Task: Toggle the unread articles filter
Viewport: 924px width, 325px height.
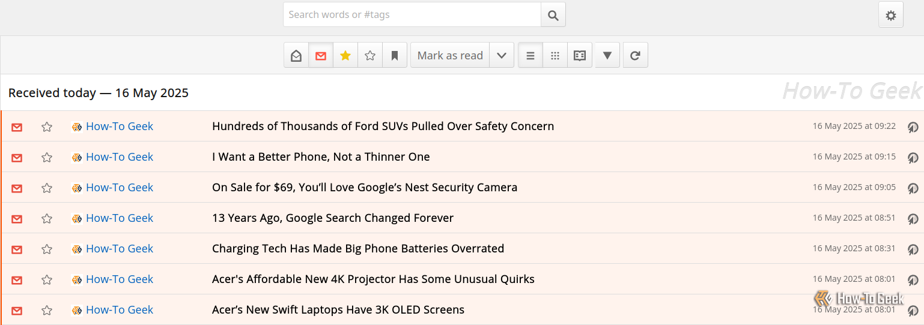Action: 321,56
